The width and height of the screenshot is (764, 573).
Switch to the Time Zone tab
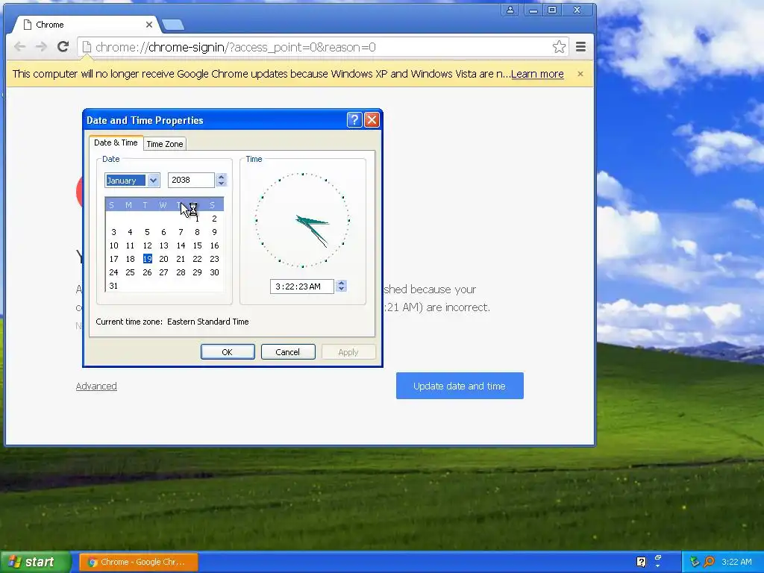[x=165, y=144]
